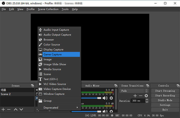Screen dimensions: 180x118
Task: Click the Audio Mixer vertical scrollbar
Action: (116, 99)
